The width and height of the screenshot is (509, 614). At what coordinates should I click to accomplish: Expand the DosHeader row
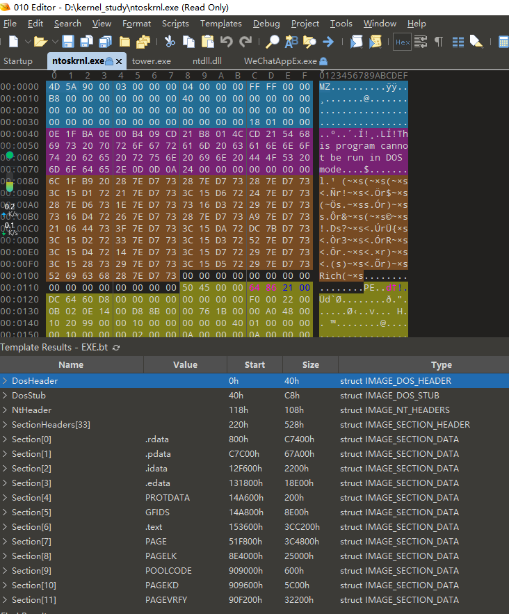coord(5,380)
